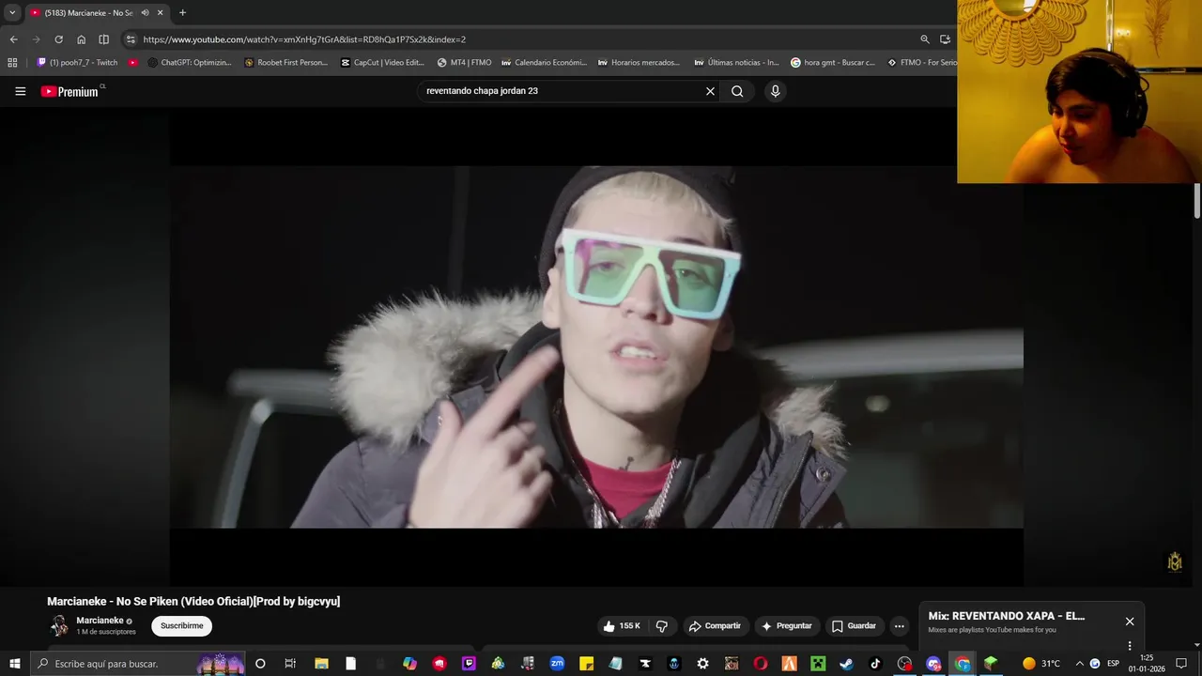Open weather widget showing 31°C

tap(1041, 664)
